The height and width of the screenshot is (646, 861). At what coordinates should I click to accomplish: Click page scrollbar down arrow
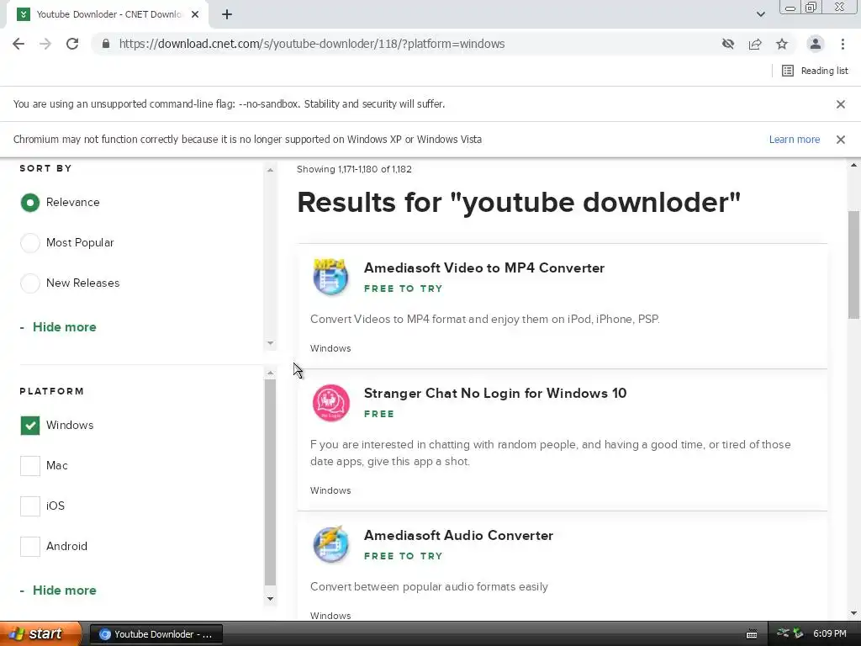[853, 613]
